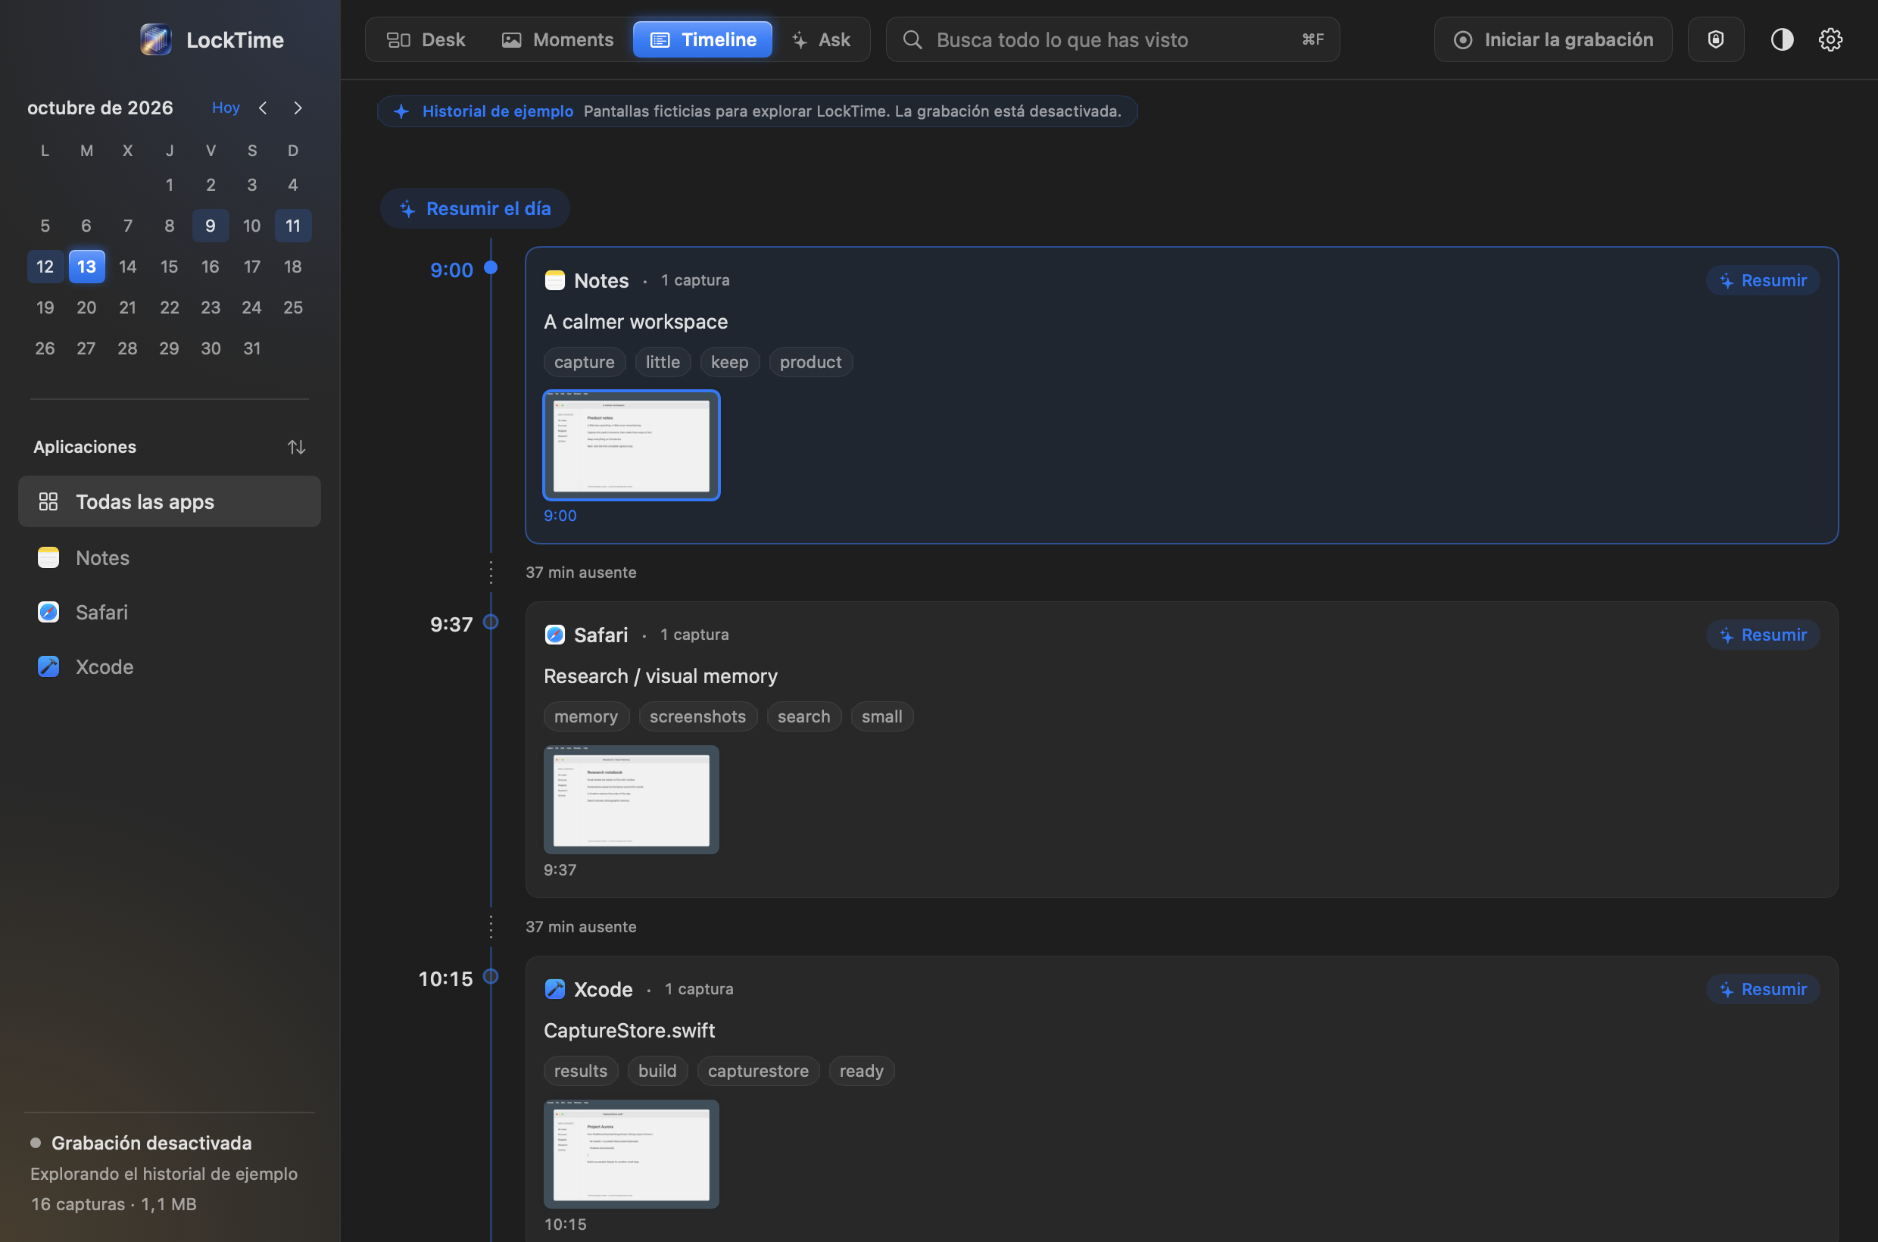Switch to the Moments tab
This screenshot has height=1242, width=1878.
(558, 39)
